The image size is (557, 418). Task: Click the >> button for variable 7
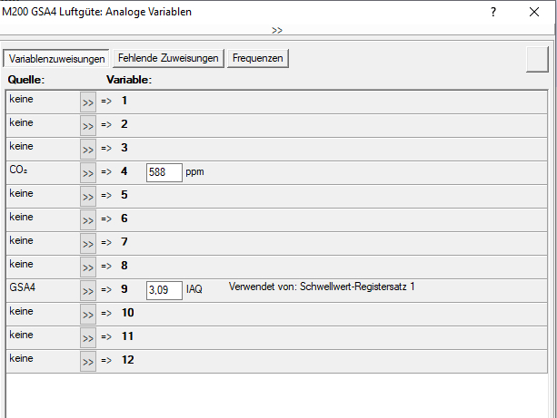[x=88, y=243]
